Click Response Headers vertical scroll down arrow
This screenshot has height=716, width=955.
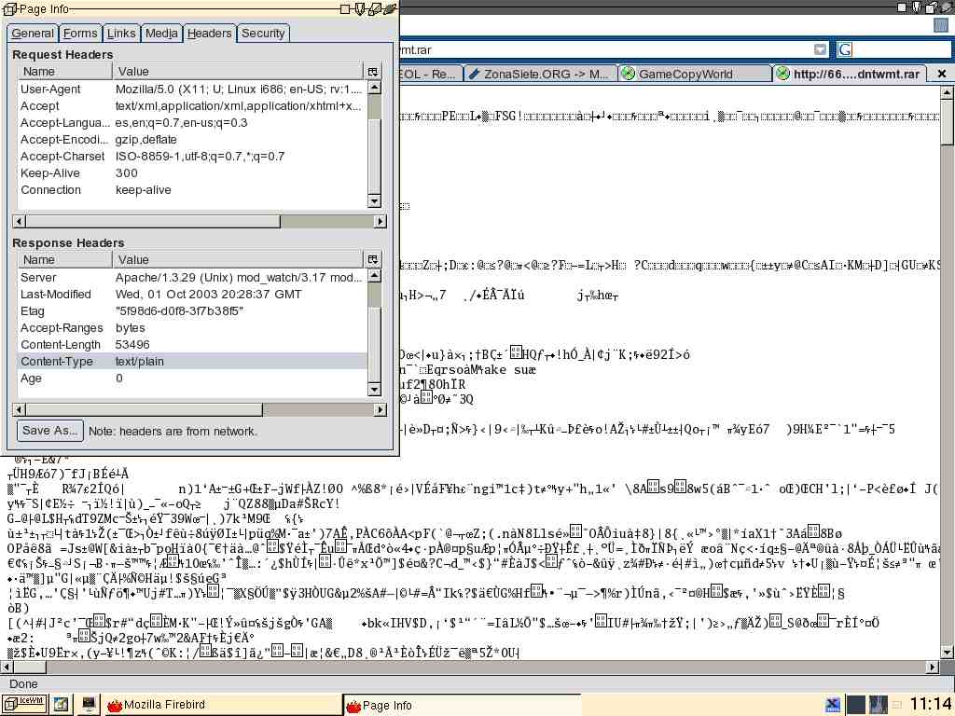(x=375, y=389)
